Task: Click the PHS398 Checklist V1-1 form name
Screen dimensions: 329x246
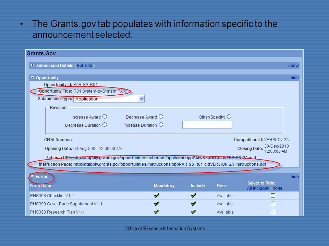Action: click(52, 195)
